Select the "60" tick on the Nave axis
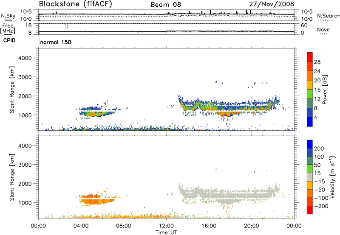 click(x=304, y=25)
